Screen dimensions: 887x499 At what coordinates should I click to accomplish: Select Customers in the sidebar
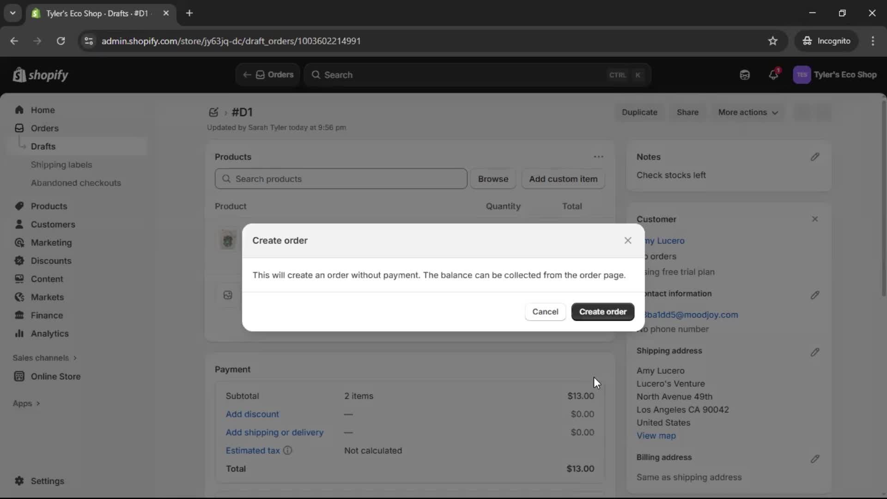point(53,225)
